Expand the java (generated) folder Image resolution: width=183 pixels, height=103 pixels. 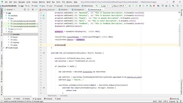[6, 29]
